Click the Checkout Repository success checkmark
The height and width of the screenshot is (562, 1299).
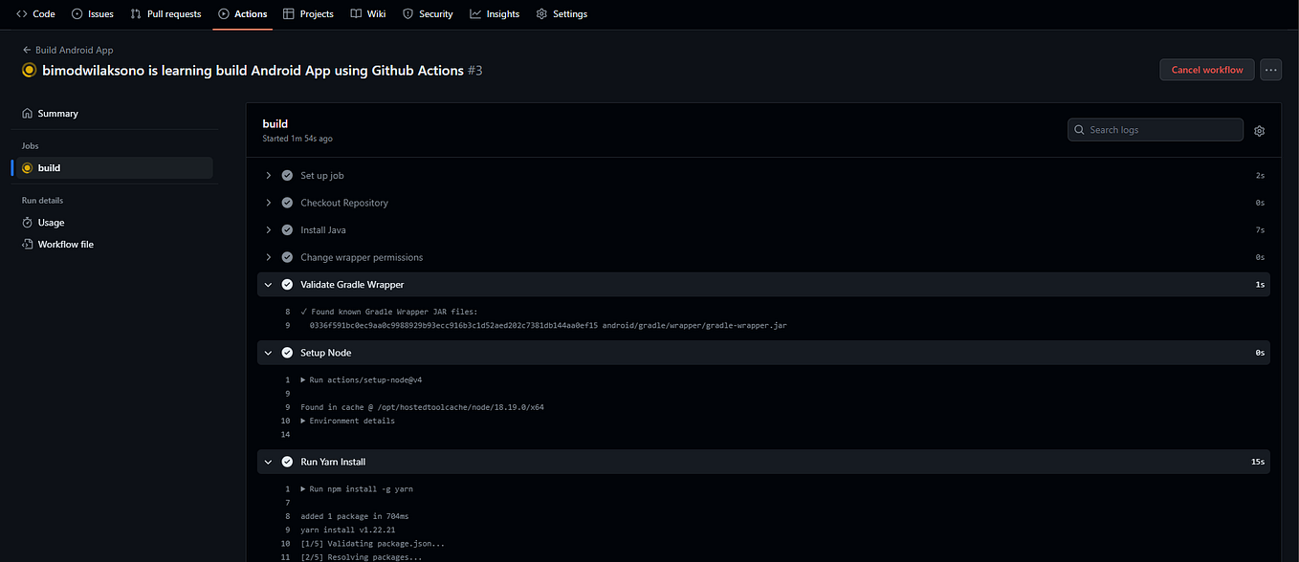point(287,203)
